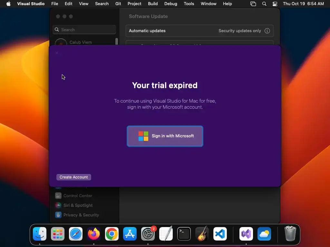Open Safari from the Dock
This screenshot has height=247, width=330.
pyautogui.click(x=75, y=234)
